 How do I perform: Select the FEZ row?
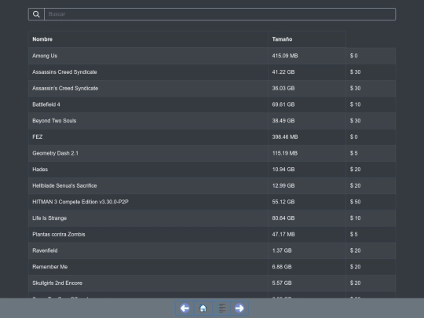212,137
